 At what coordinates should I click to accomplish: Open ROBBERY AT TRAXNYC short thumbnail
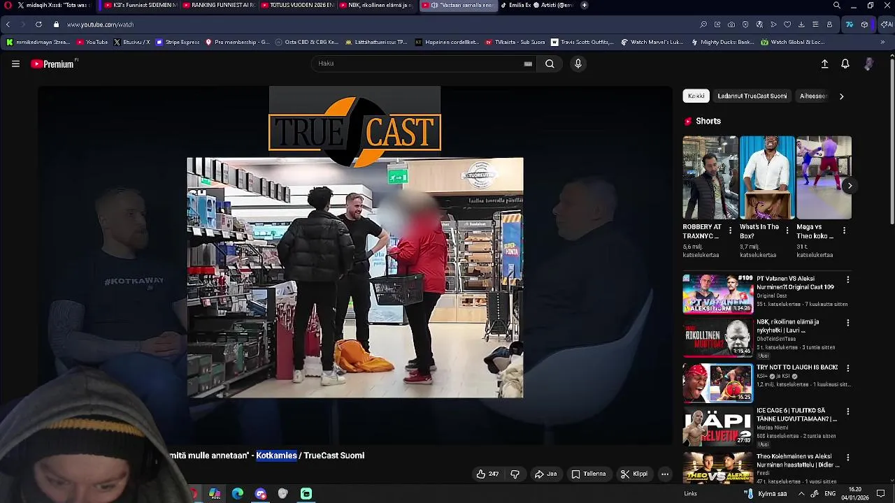pos(710,177)
